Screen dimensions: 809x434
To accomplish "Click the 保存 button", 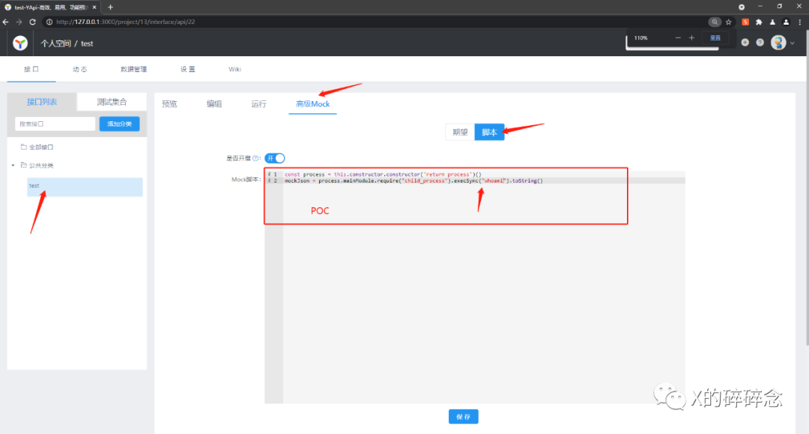I will tap(463, 417).
